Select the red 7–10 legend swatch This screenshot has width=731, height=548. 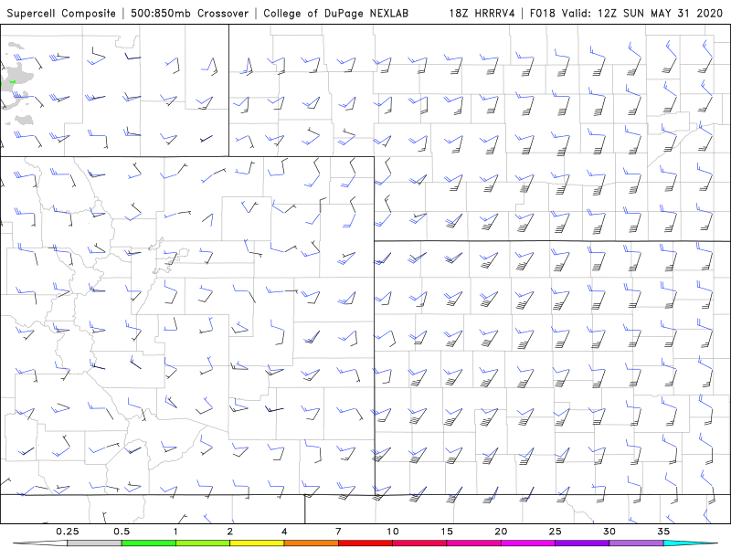pos(365,543)
